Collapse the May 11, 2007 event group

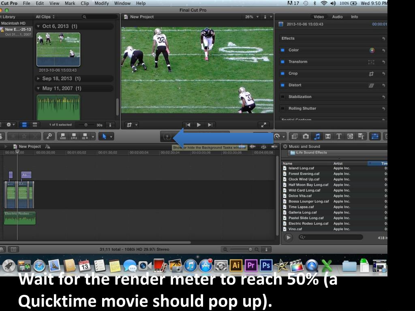[x=38, y=88]
